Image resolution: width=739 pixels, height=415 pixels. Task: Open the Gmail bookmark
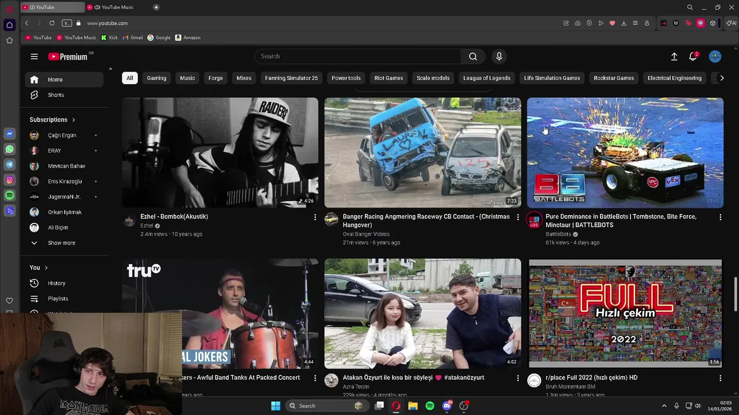(x=132, y=37)
